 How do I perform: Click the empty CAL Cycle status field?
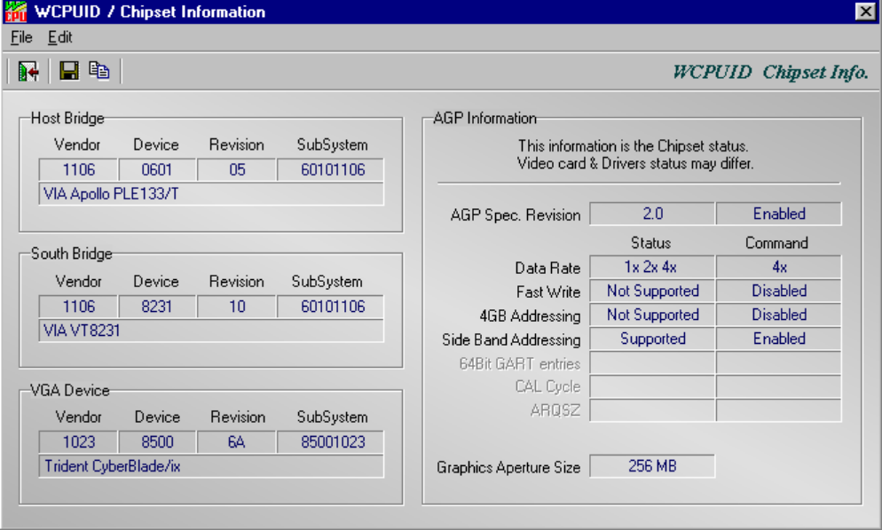pyautogui.click(x=652, y=386)
